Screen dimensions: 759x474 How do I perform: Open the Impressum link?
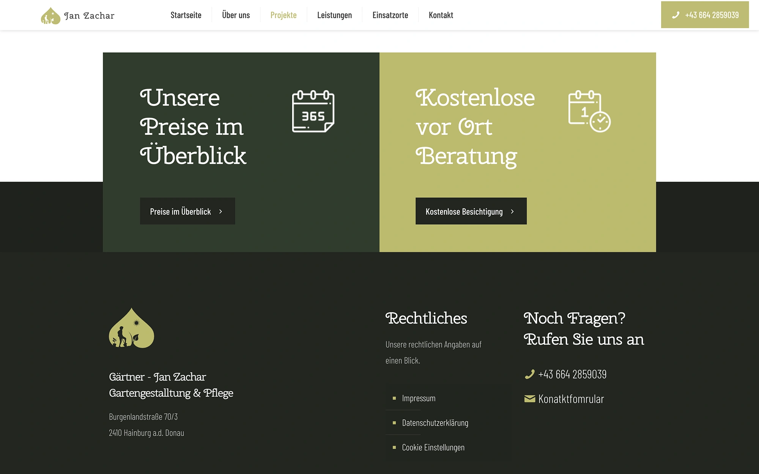(x=419, y=398)
